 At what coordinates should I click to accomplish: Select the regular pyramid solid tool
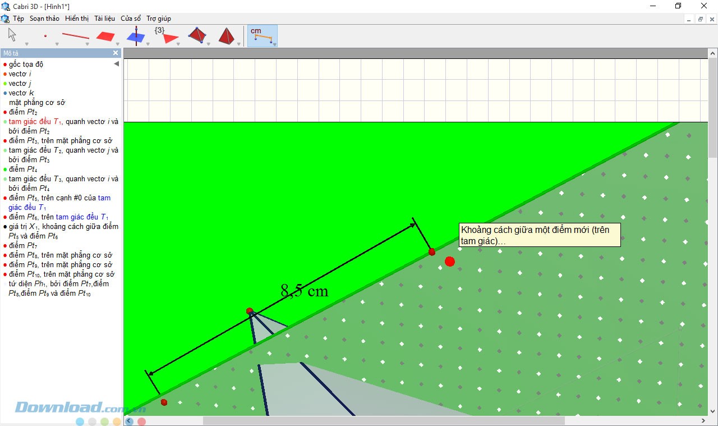click(227, 35)
